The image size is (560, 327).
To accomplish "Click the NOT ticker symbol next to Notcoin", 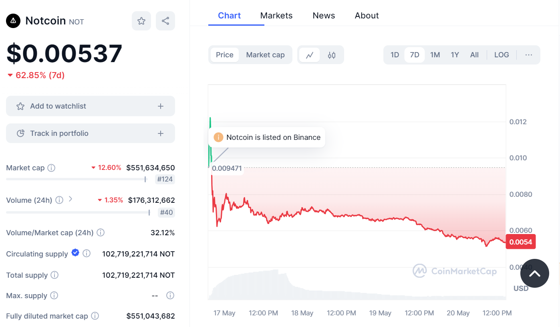I will (77, 22).
